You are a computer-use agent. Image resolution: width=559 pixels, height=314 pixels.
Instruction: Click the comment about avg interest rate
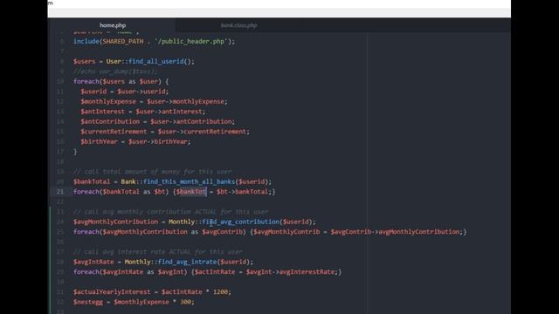158,252
